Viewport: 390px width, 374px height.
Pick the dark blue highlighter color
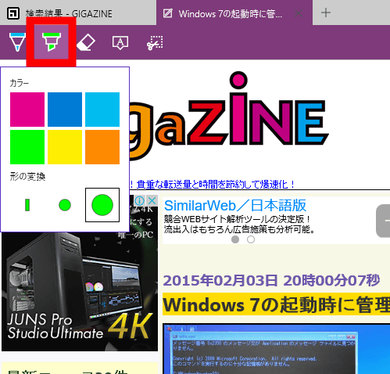65,110
